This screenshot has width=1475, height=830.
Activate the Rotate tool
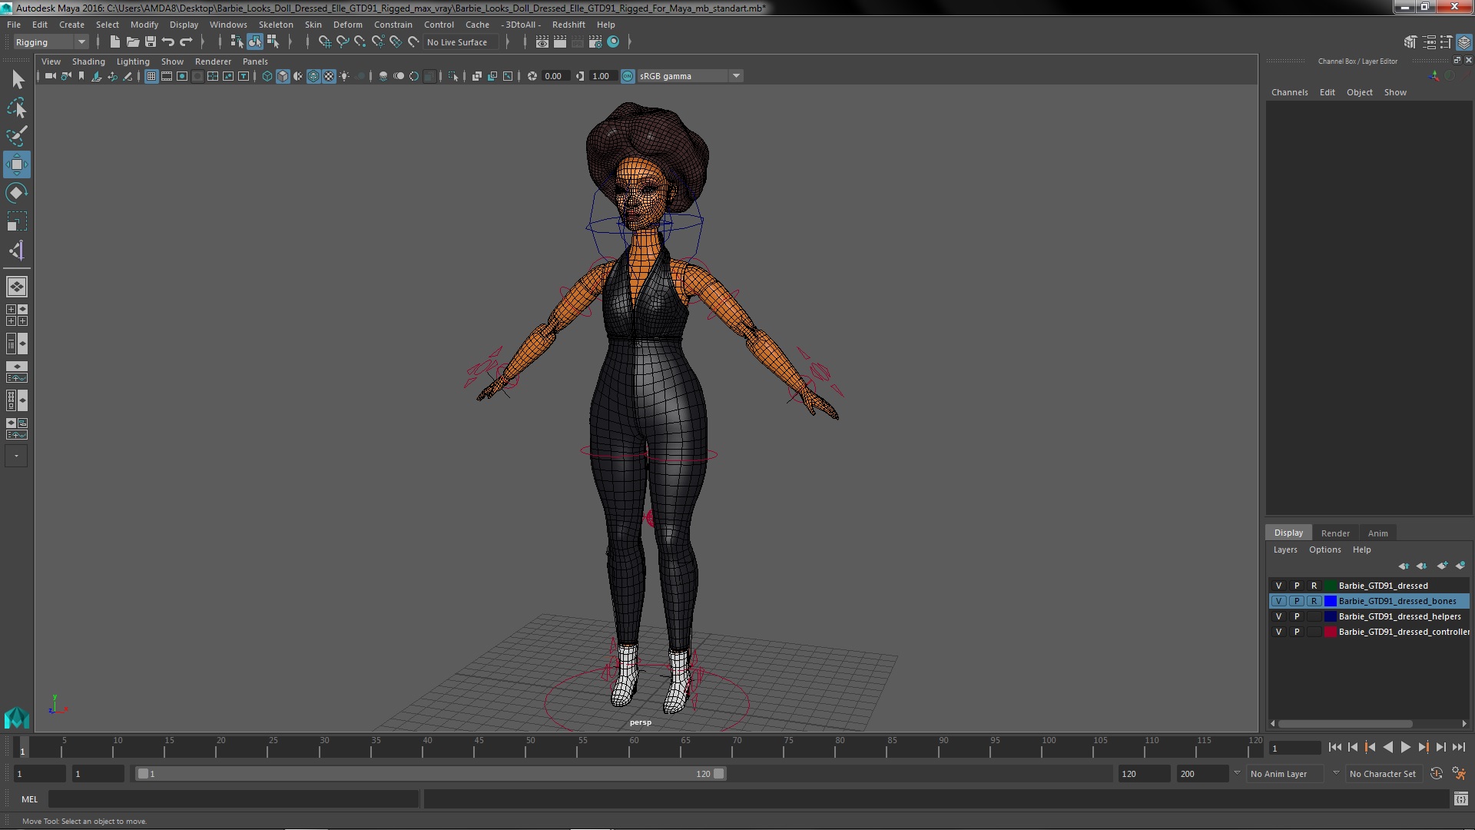17,193
